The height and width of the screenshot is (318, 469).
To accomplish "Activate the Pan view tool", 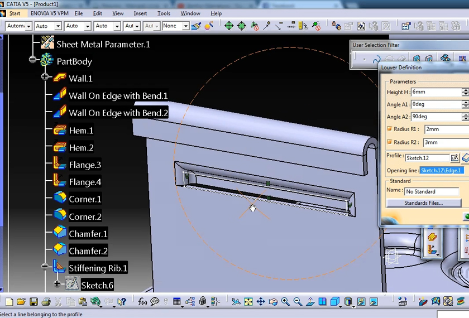I will coord(261,302).
